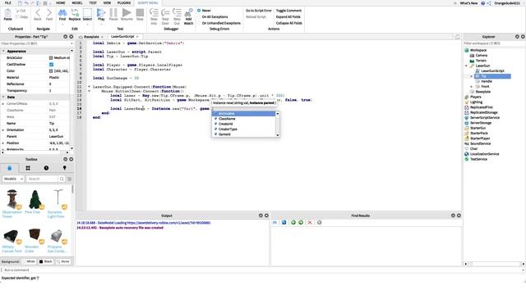This screenshot has height=295, width=526.
Task: Click the Toolbox search magnifier icon
Action: [x=62, y=179]
